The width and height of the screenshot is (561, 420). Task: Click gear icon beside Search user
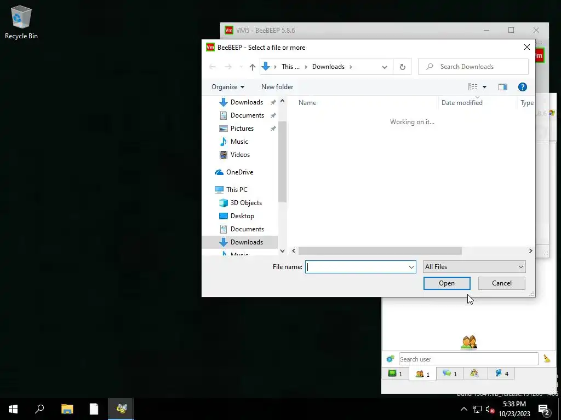click(x=390, y=359)
